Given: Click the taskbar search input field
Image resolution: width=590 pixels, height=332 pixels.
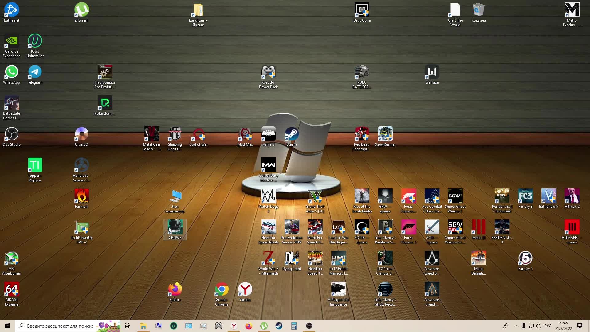Looking at the screenshot, I should (x=60, y=326).
